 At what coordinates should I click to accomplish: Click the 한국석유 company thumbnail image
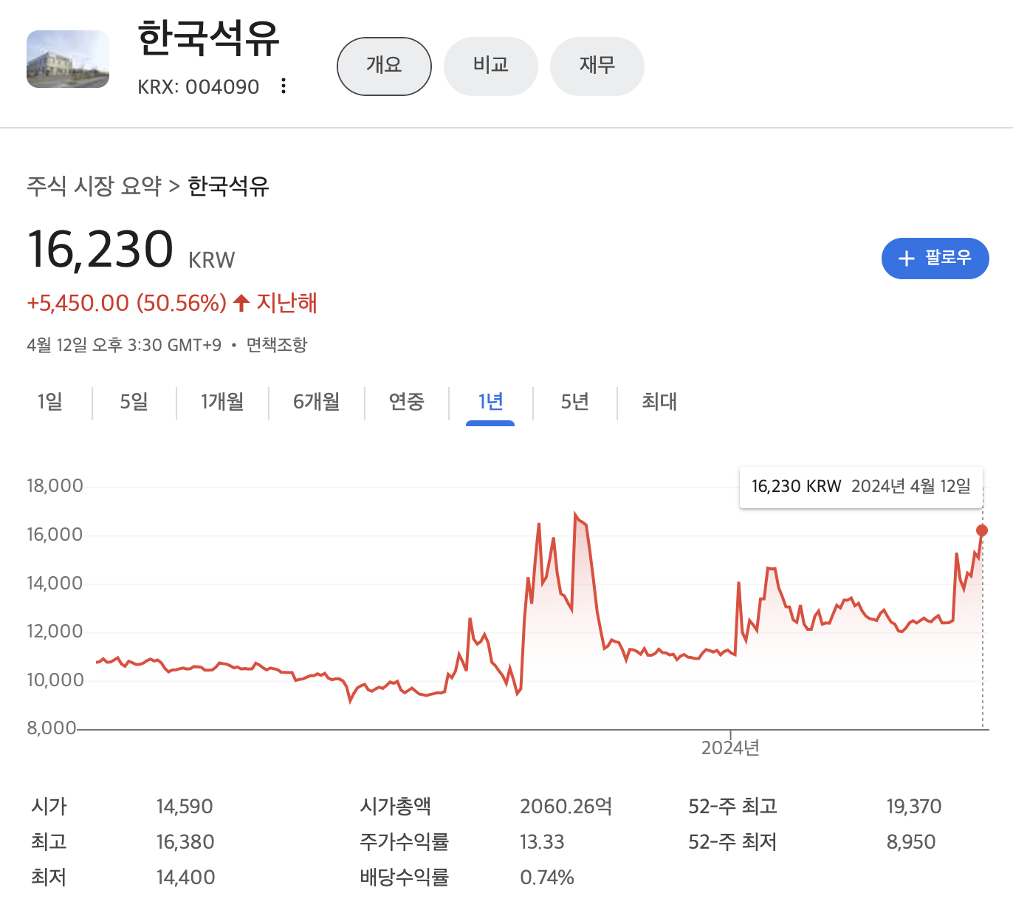point(68,59)
